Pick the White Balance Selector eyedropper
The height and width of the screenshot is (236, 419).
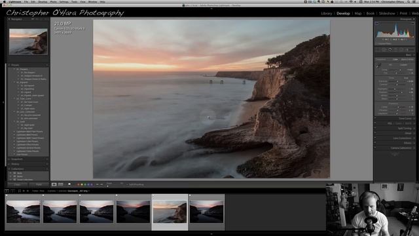378,66
